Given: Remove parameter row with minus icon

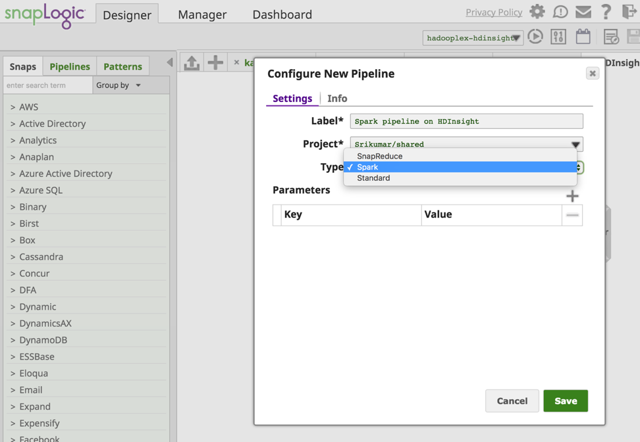Looking at the screenshot, I should point(572,215).
